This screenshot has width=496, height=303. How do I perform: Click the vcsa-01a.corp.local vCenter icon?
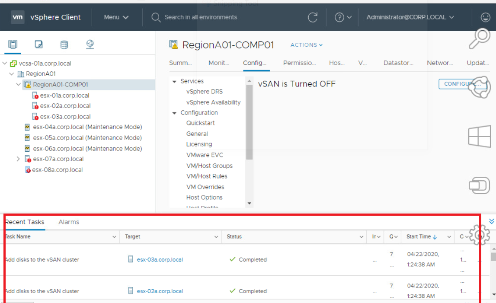coord(13,64)
